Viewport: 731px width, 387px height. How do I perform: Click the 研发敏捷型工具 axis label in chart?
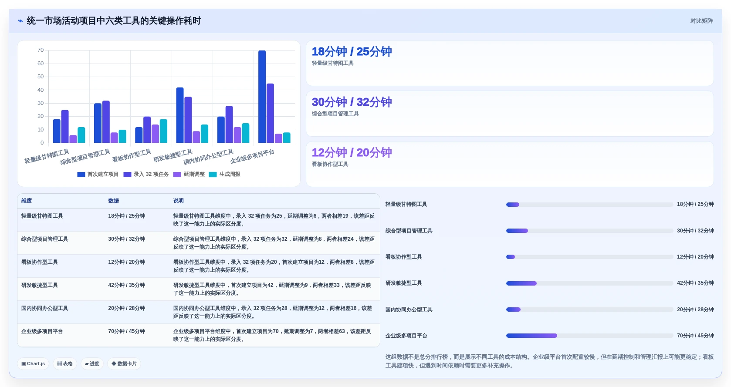[173, 155]
